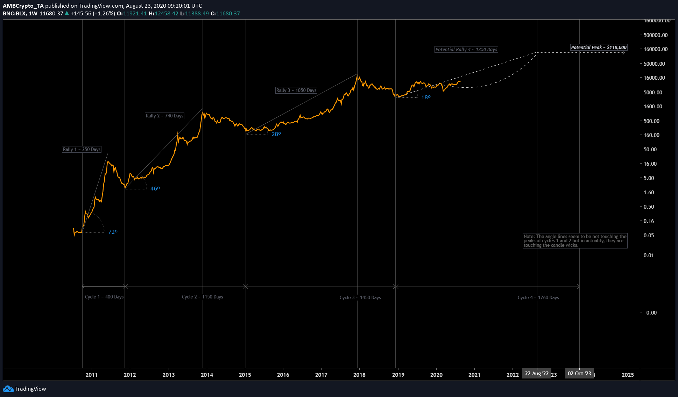Click the note text box about angle lines

tap(575, 241)
